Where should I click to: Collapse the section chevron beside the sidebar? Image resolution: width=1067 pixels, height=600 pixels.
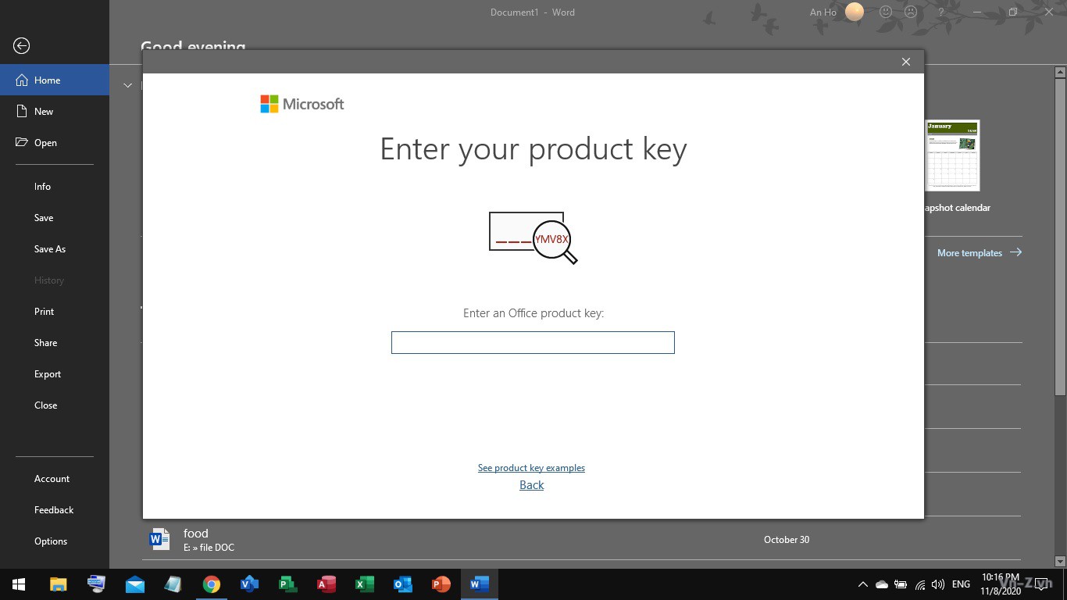pos(128,85)
